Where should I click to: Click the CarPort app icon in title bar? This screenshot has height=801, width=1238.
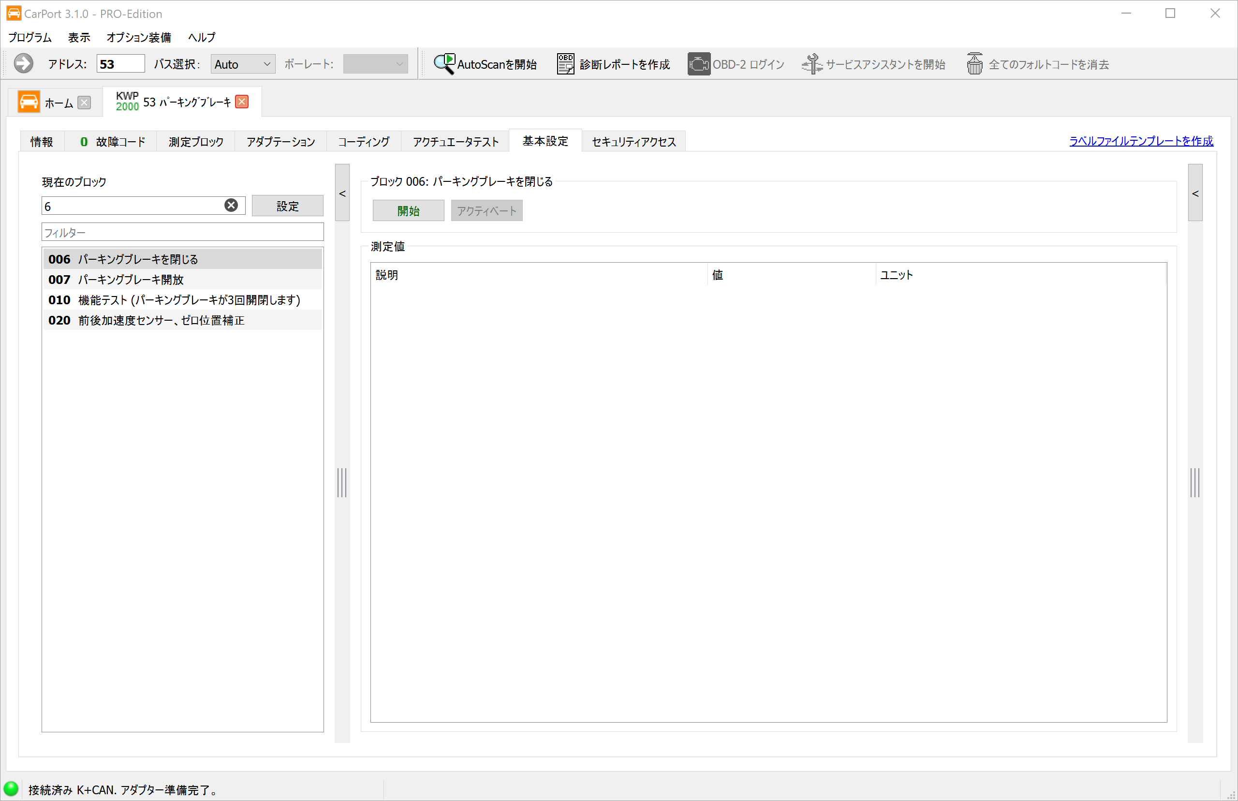click(14, 14)
